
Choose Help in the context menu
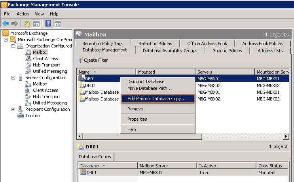tap(157, 129)
